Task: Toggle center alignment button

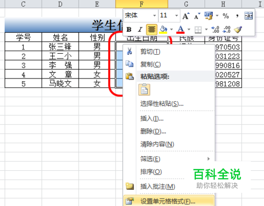Action: point(152,30)
